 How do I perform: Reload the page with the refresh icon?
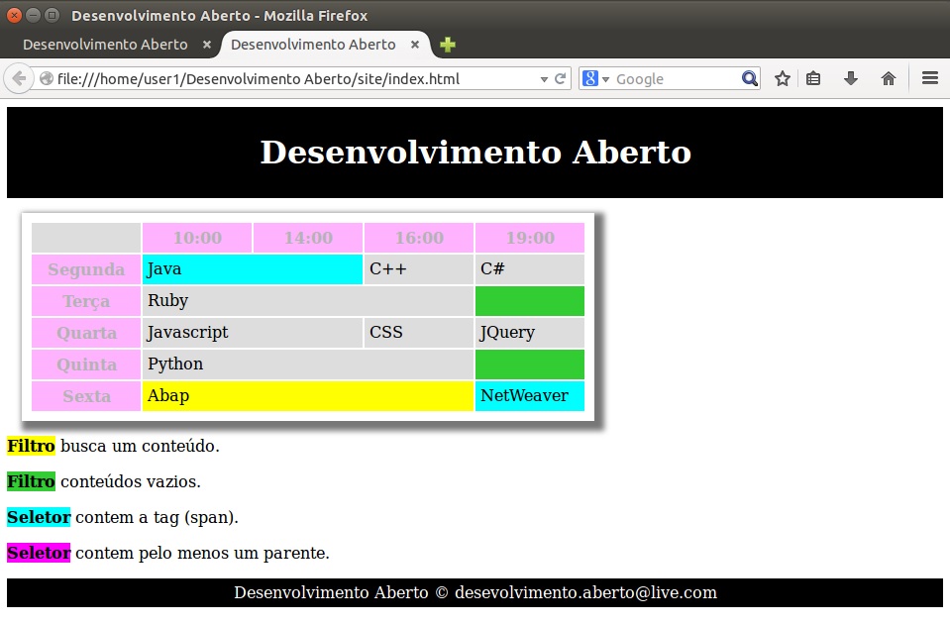click(560, 79)
